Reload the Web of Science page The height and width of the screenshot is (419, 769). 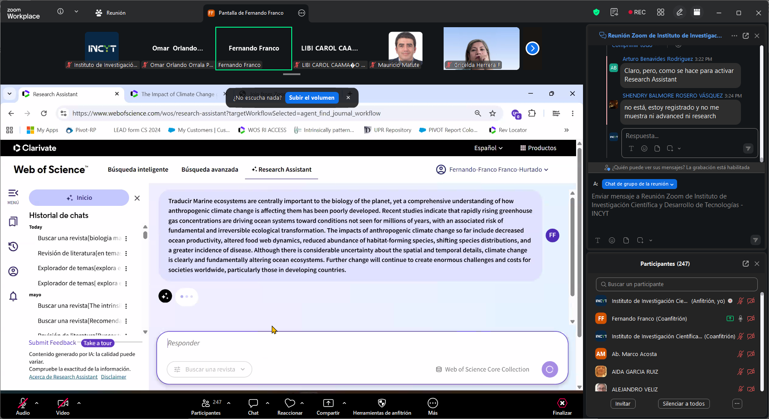pos(44,113)
